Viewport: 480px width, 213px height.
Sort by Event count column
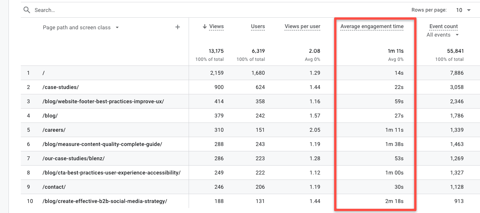(x=443, y=27)
